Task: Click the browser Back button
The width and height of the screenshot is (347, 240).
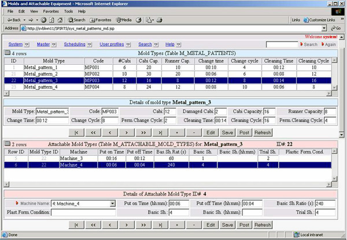Action: pos(15,19)
